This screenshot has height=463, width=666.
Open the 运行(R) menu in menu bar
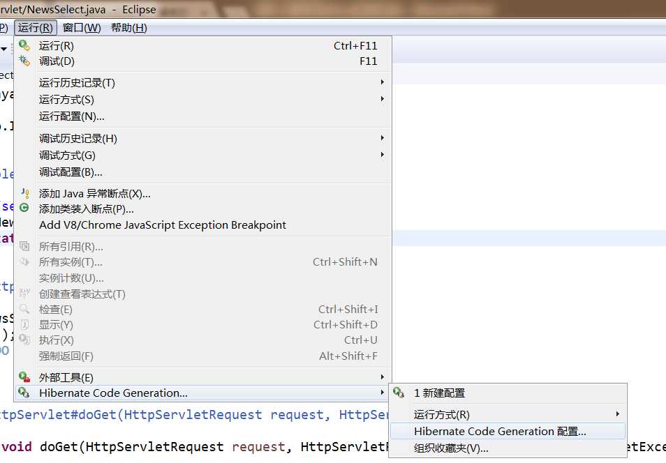click(35, 28)
